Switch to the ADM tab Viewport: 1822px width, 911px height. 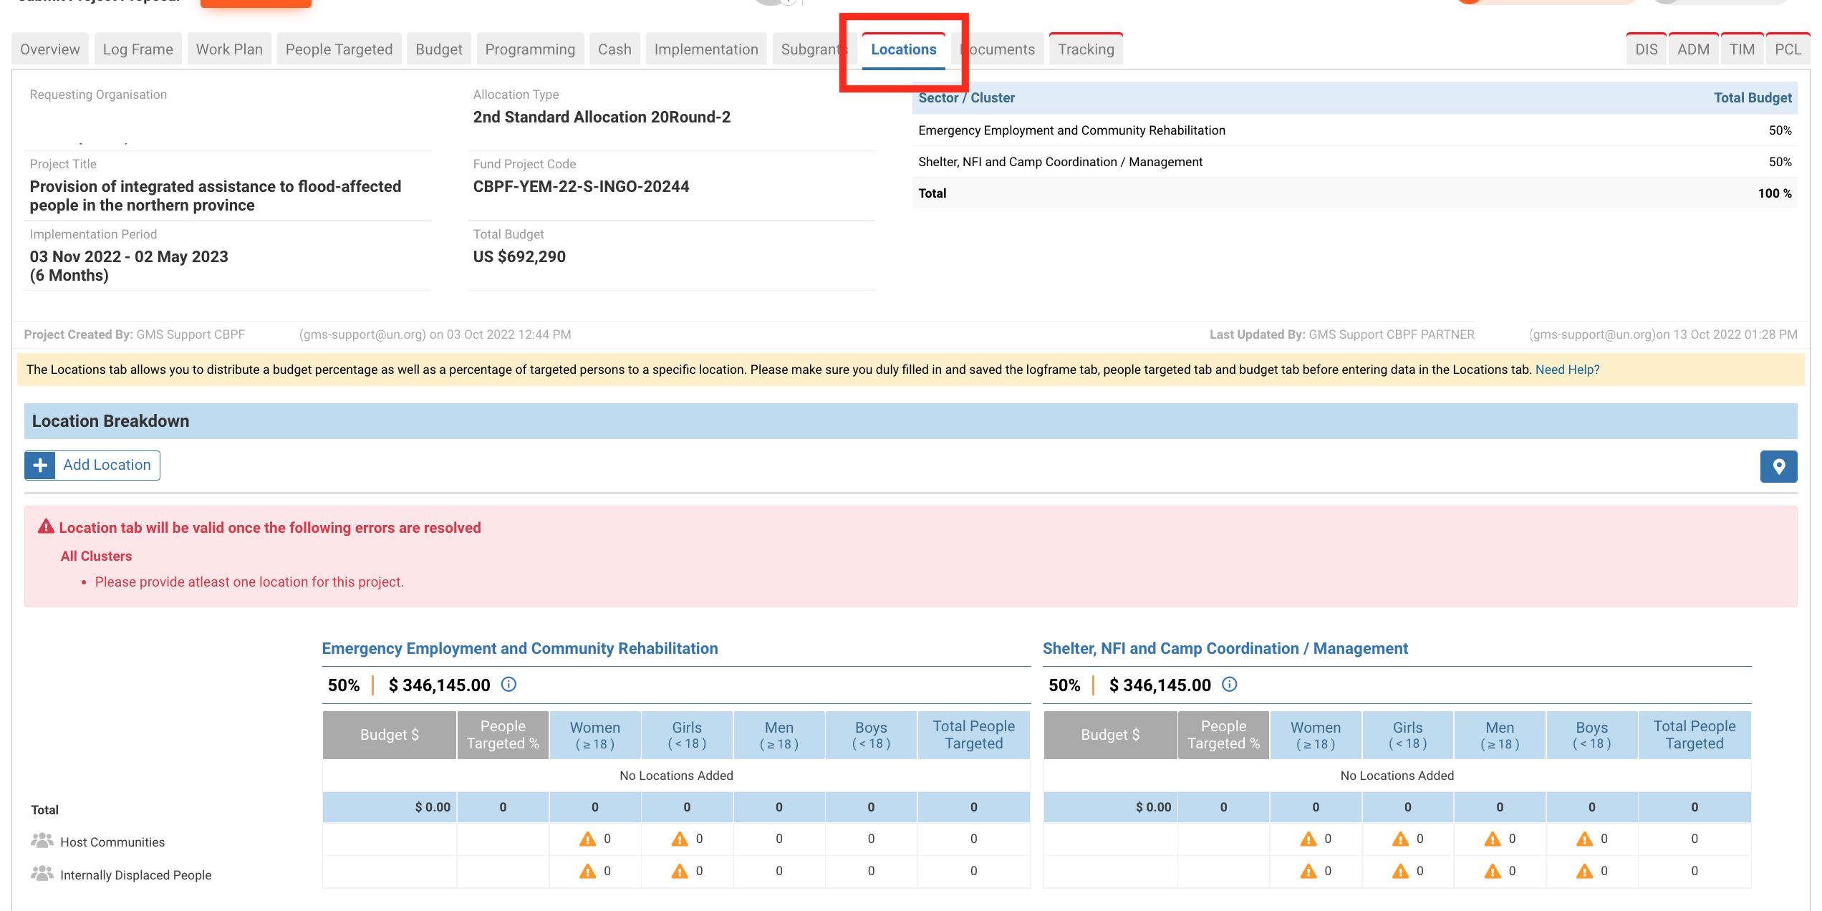pyautogui.click(x=1693, y=49)
